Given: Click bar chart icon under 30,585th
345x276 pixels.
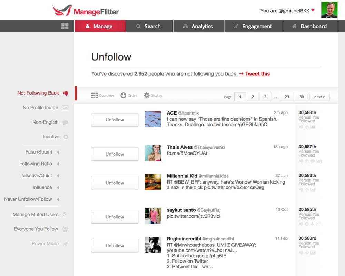Looking at the screenshot, I should pos(318,224).
